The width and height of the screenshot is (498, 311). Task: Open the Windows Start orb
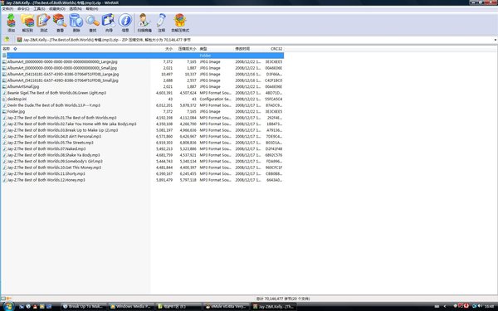point(7,306)
